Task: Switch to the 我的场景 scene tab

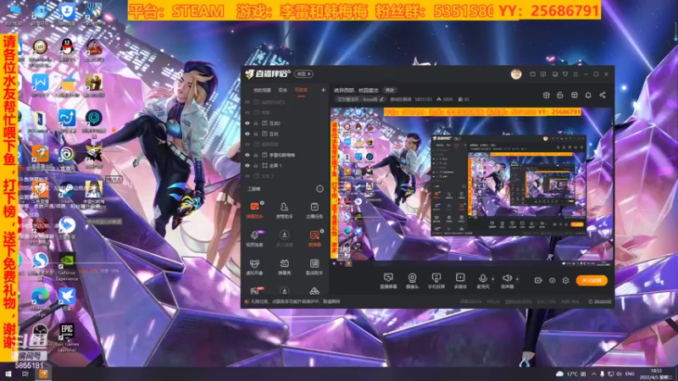Action: tap(262, 91)
